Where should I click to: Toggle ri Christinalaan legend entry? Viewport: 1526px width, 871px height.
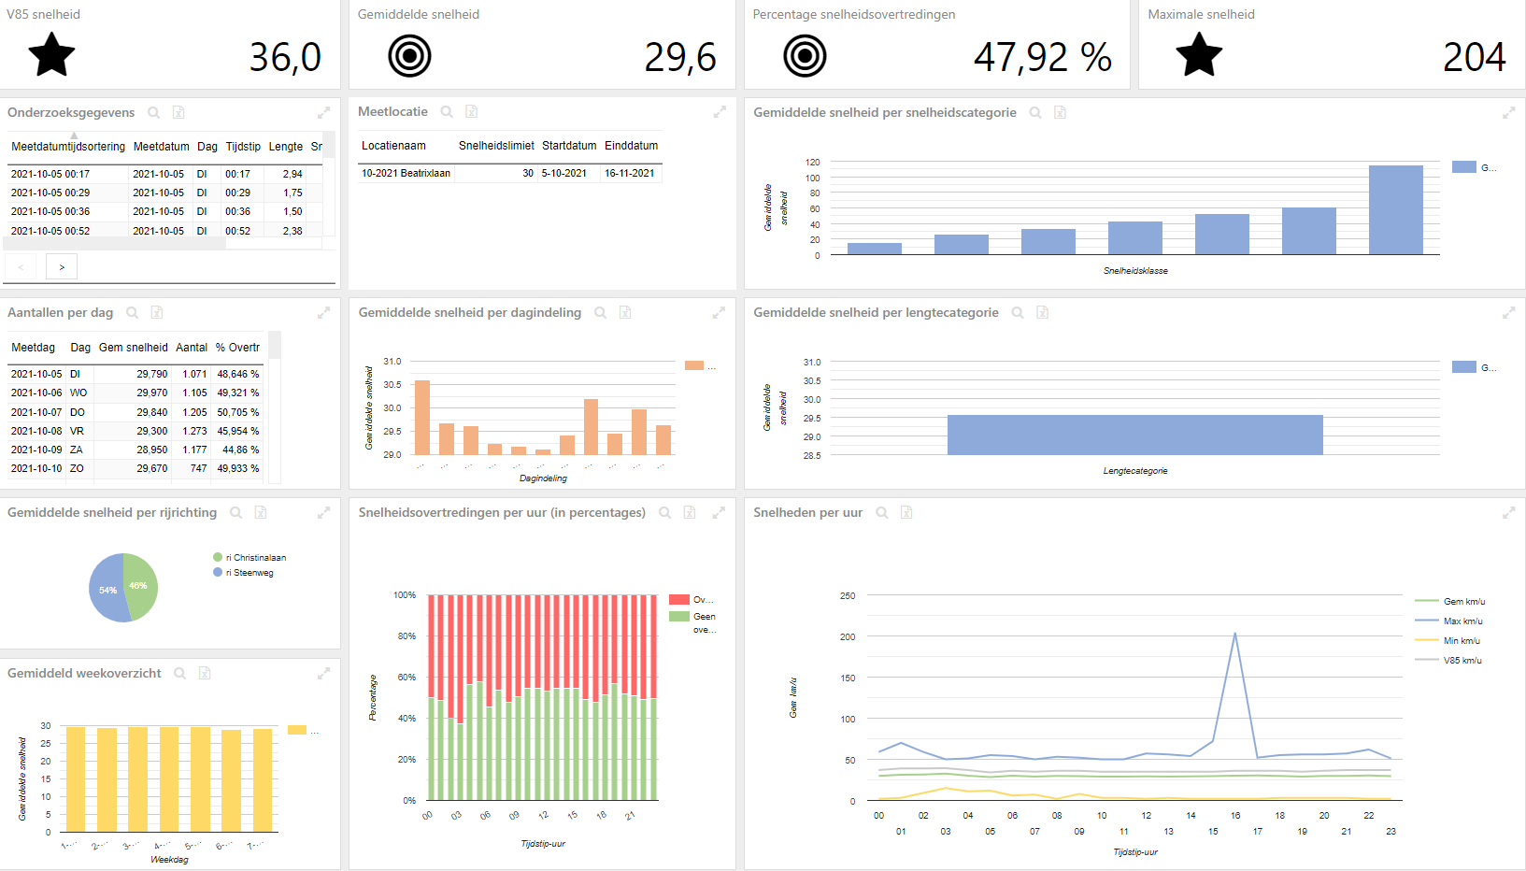click(250, 558)
